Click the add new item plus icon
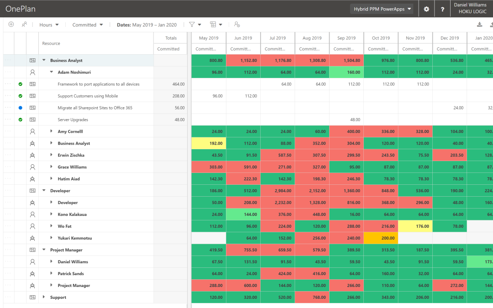The height and width of the screenshot is (308, 493). 11,24
